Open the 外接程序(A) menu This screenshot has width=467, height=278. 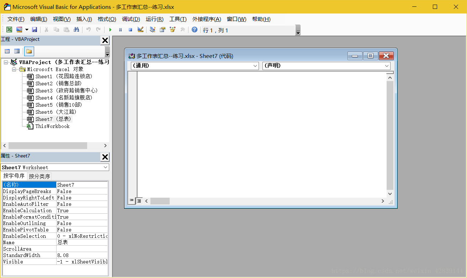[x=207, y=19]
